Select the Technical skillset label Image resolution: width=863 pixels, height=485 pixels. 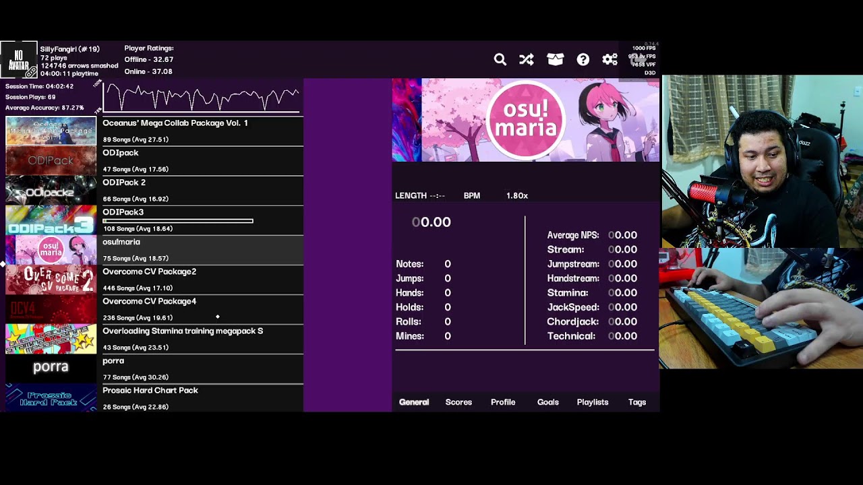click(x=572, y=336)
